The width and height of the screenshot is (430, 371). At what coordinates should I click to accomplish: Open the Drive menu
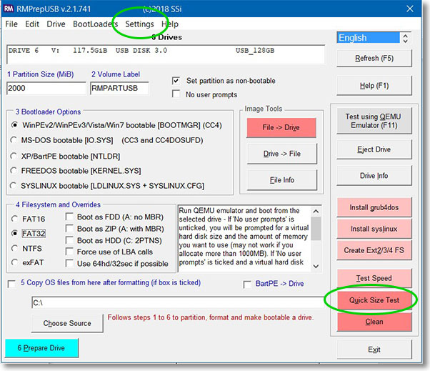(56, 24)
